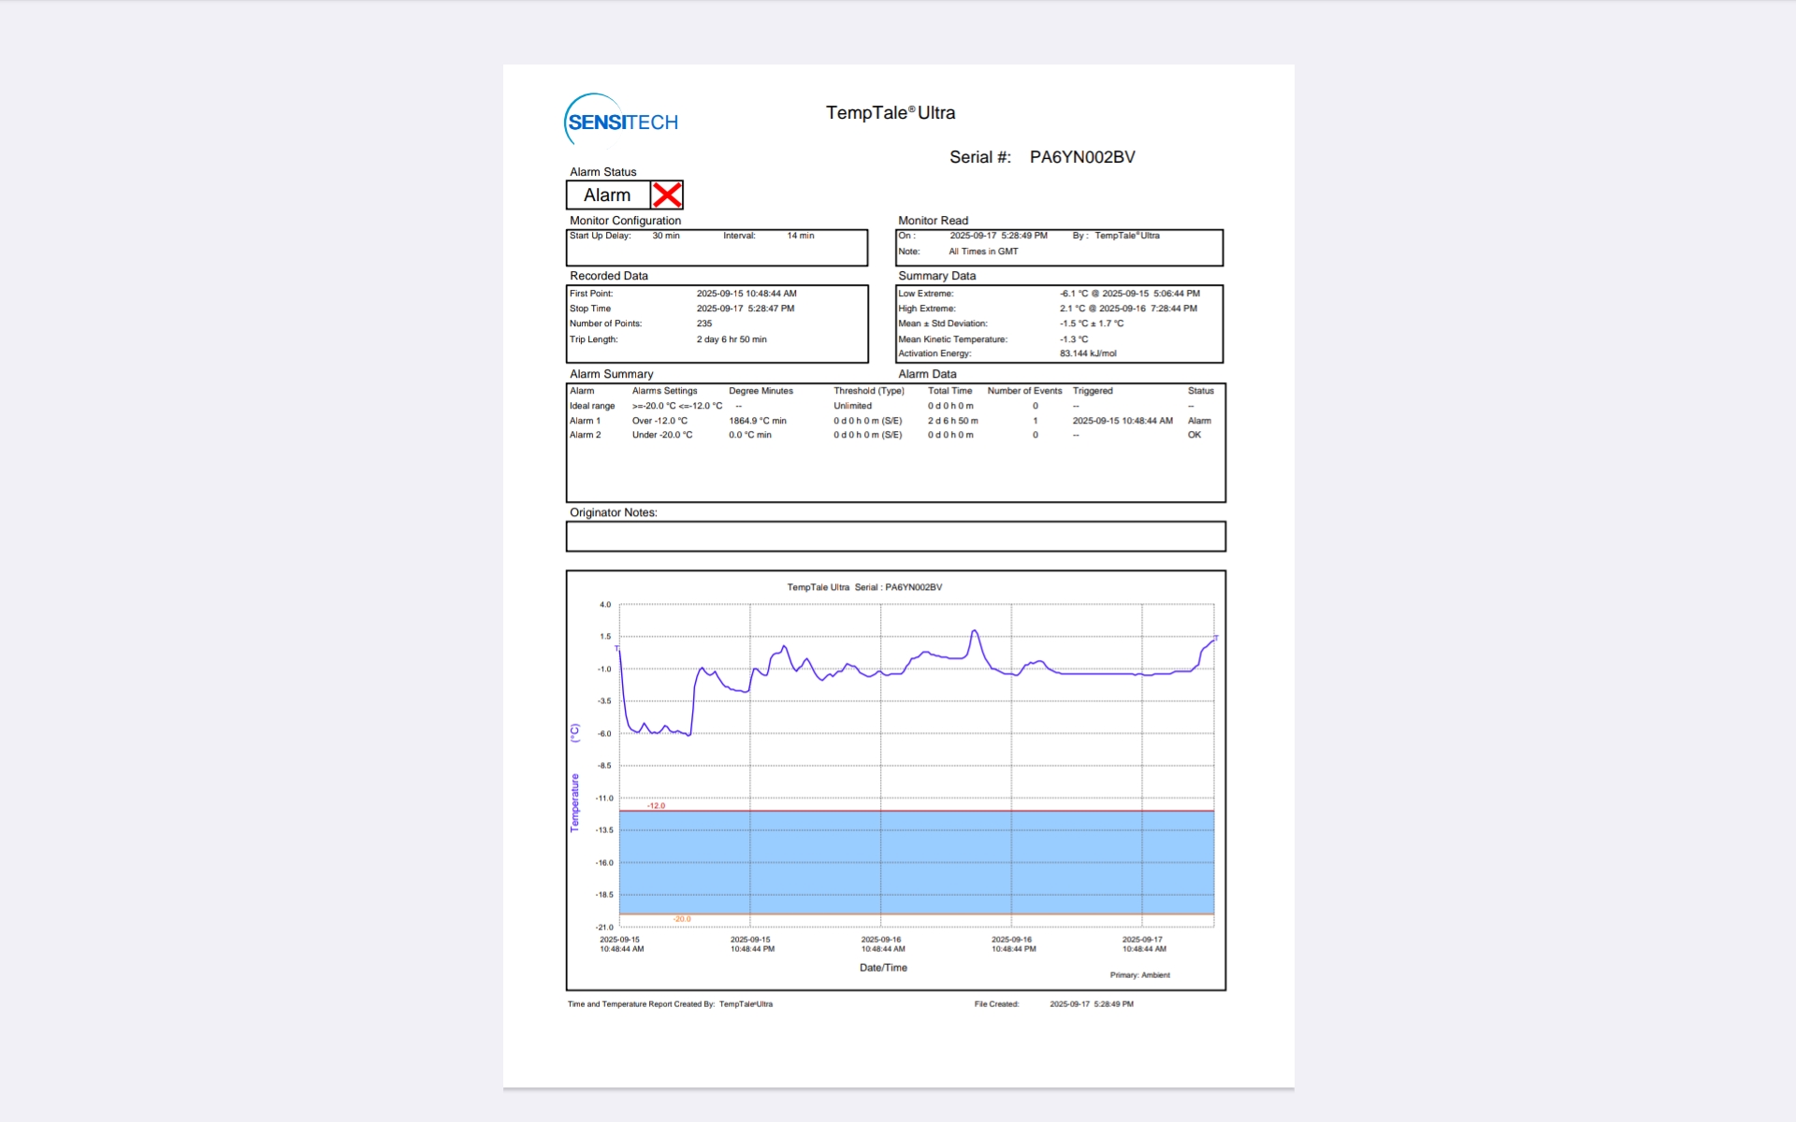The width and height of the screenshot is (1796, 1122).
Task: Click the temperature peak on the graph
Action: [x=975, y=632]
